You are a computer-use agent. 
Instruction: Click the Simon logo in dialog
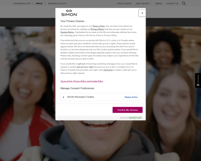pos(69,13)
